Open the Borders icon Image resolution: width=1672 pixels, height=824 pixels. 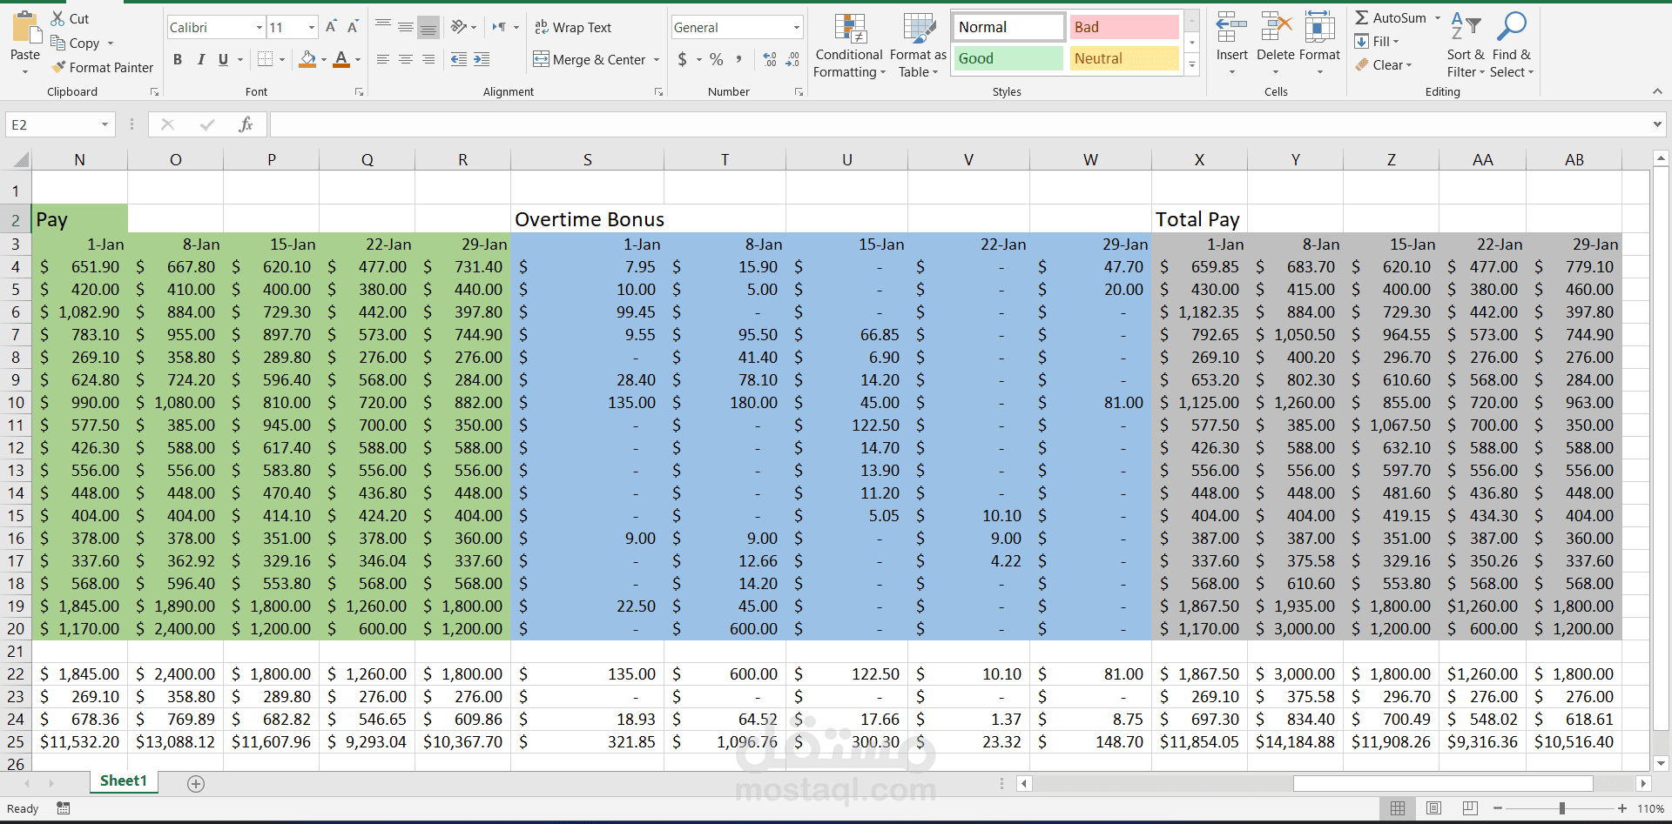coord(266,59)
